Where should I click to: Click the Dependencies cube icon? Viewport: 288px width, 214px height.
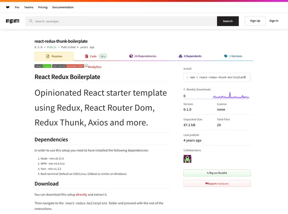click(131, 56)
